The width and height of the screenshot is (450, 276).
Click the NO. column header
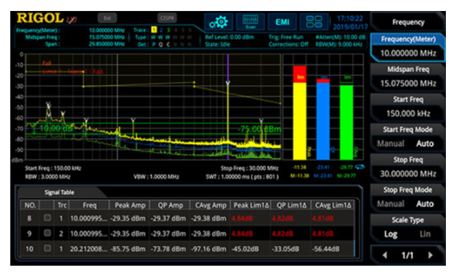pyautogui.click(x=30, y=205)
